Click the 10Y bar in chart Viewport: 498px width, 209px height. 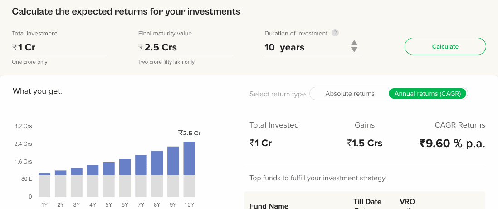point(189,169)
